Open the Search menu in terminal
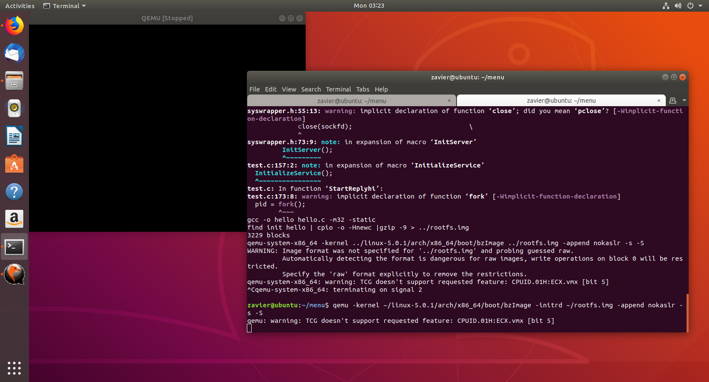Viewport: 709px width, 382px height. pos(311,89)
